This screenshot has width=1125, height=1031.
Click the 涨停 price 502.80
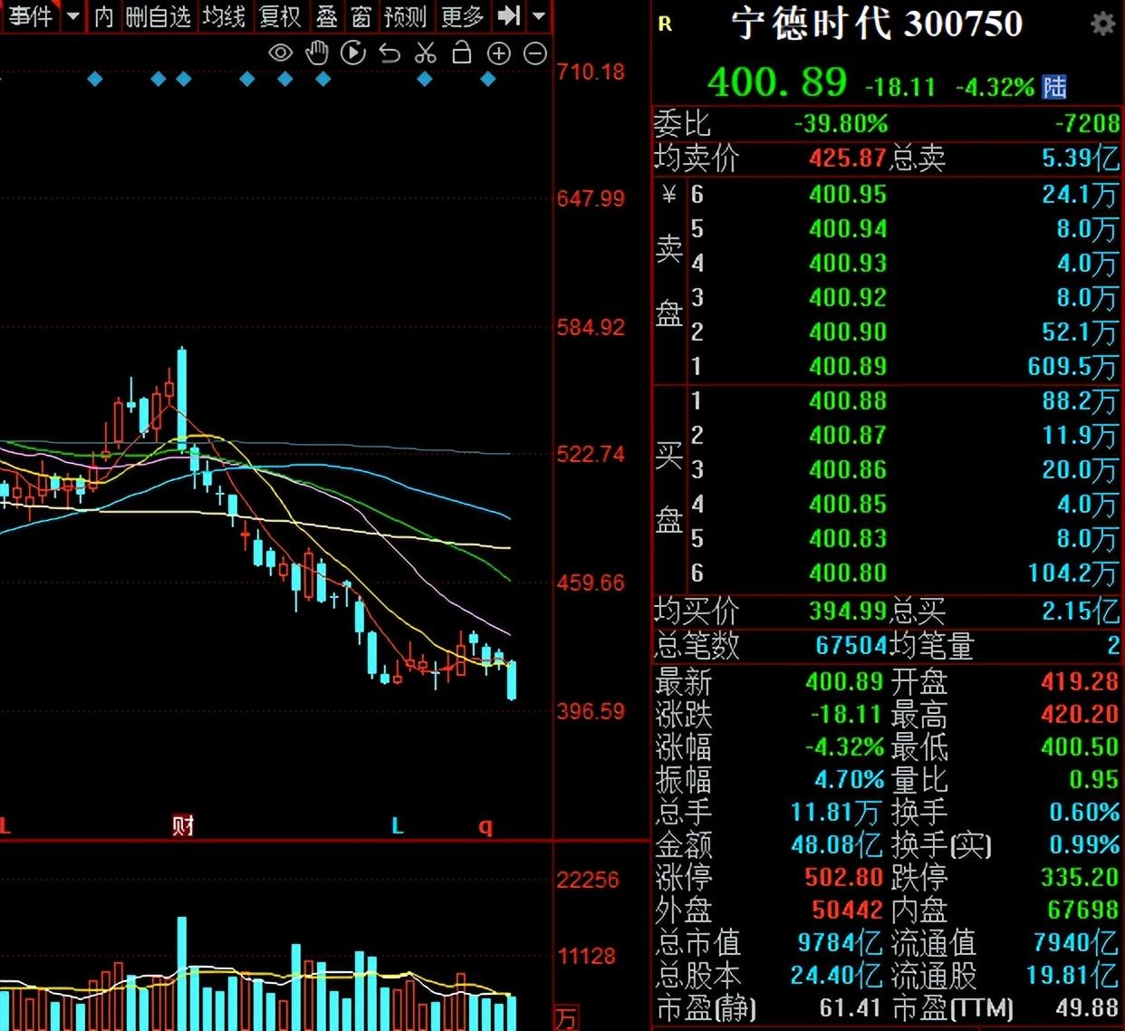click(x=843, y=877)
